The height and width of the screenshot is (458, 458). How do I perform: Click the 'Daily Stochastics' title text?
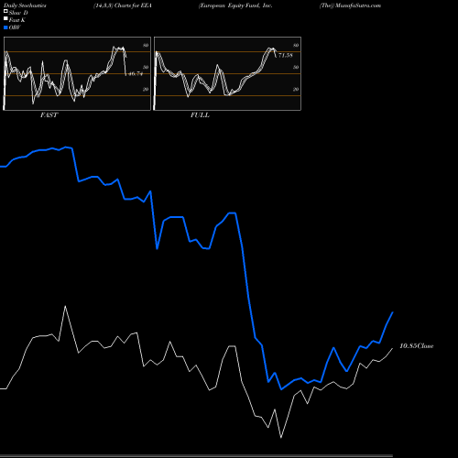tap(25, 5)
